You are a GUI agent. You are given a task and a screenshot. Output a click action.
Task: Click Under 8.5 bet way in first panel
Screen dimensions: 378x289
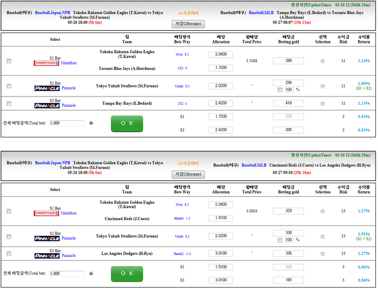pyautogui.click(x=182, y=86)
